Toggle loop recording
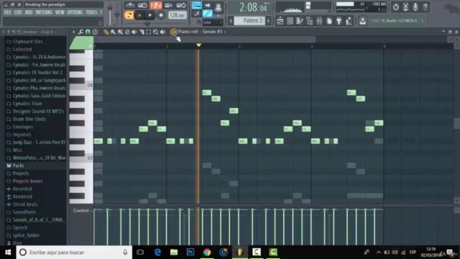Screen dimensions: 460x259 [181, 5]
